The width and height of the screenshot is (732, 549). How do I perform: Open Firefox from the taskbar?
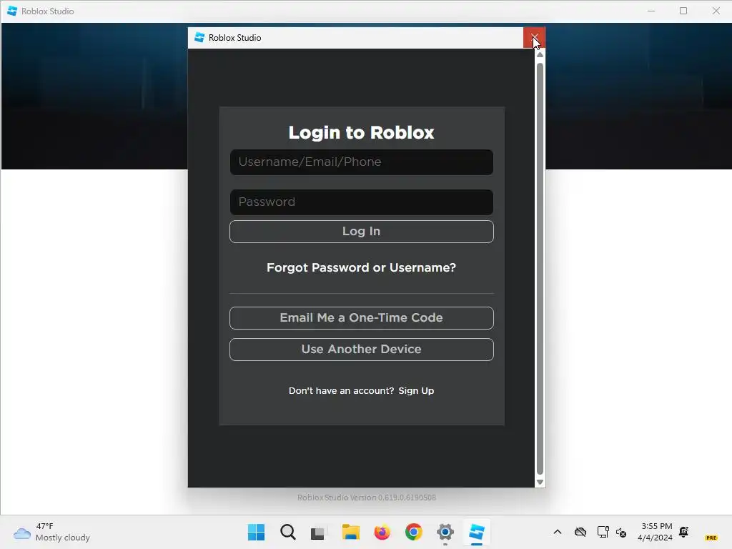pos(382,532)
